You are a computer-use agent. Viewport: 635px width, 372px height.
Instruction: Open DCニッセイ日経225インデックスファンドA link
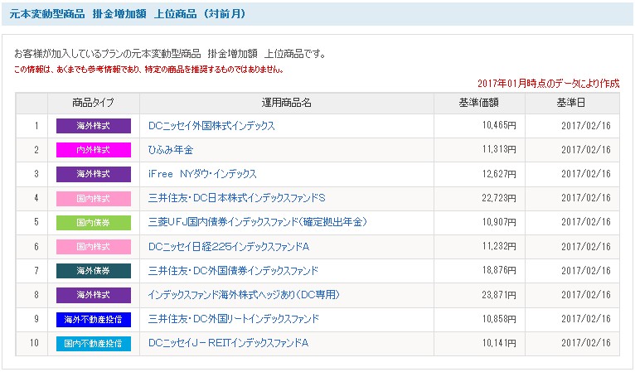point(229,247)
